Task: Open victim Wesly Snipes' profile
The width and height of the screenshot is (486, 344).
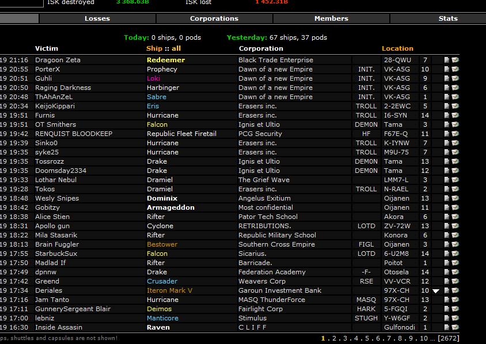Action: tap(57, 198)
